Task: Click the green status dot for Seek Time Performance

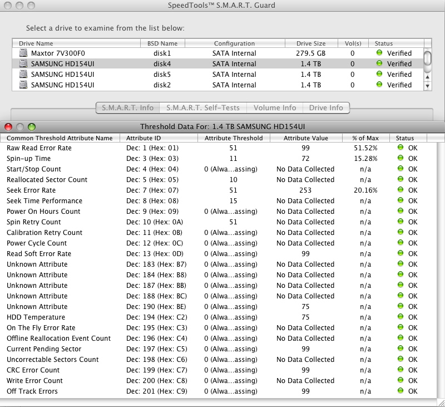Action: (x=400, y=200)
